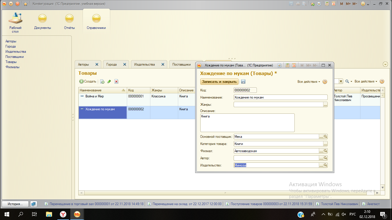Viewport: 392px width, 220px height.
Task: Click the Код input field
Action: [245, 90]
